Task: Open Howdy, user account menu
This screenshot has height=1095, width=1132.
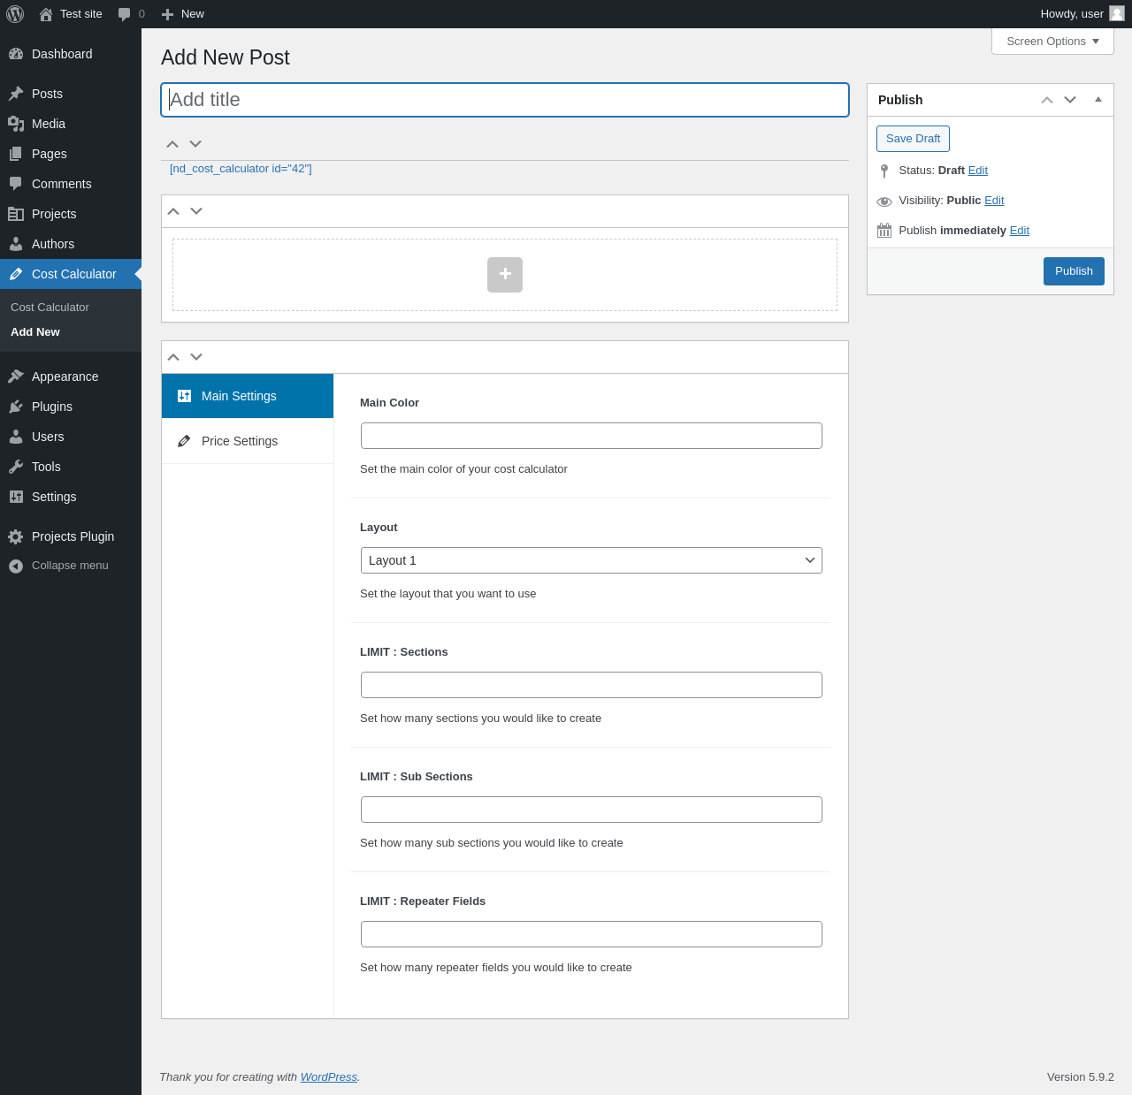Action: coord(1082,14)
